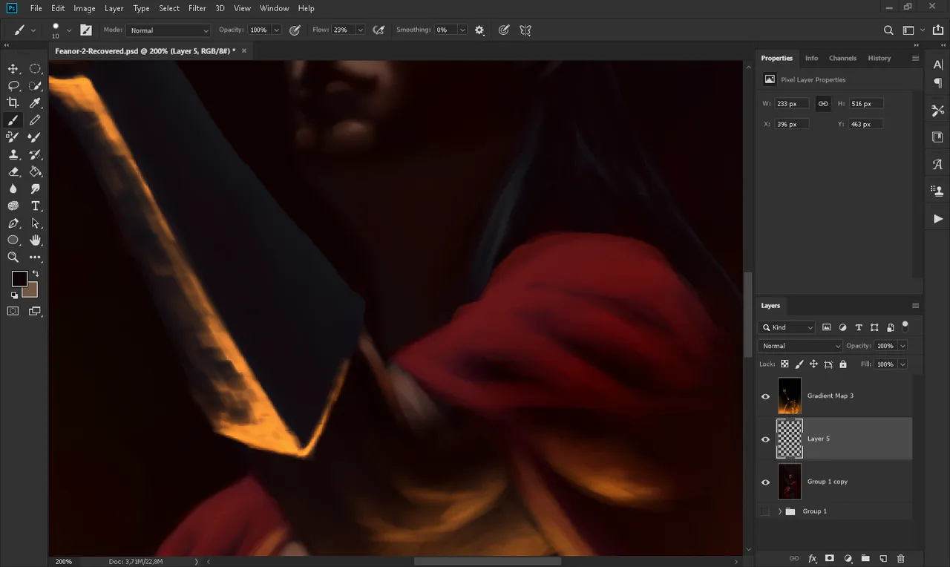Image resolution: width=950 pixels, height=567 pixels.
Task: Select the Elliptical Marquee tool
Action: 35,68
